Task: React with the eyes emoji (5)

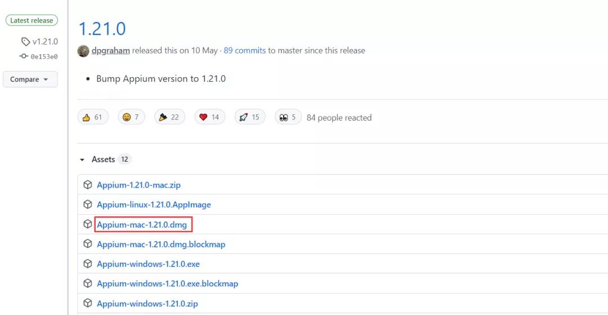Action: pyautogui.click(x=288, y=117)
